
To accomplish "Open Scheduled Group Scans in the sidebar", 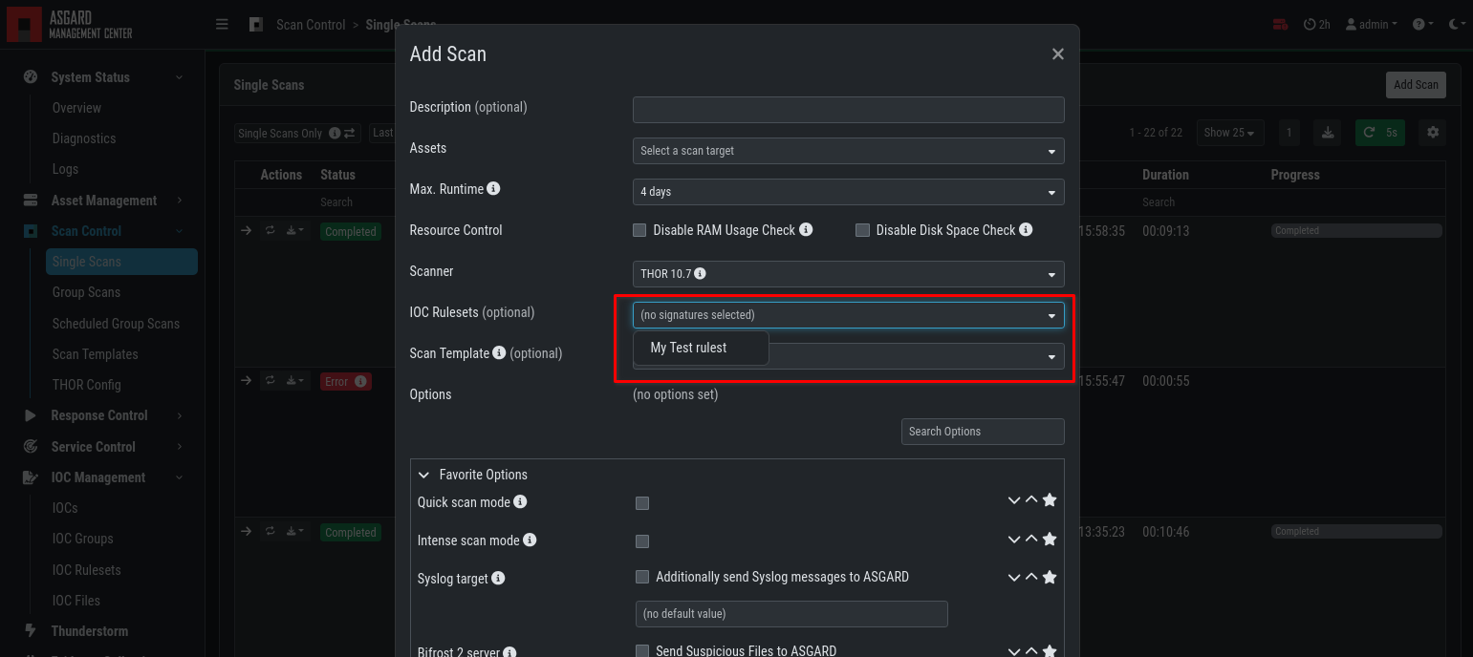I will tap(116, 324).
